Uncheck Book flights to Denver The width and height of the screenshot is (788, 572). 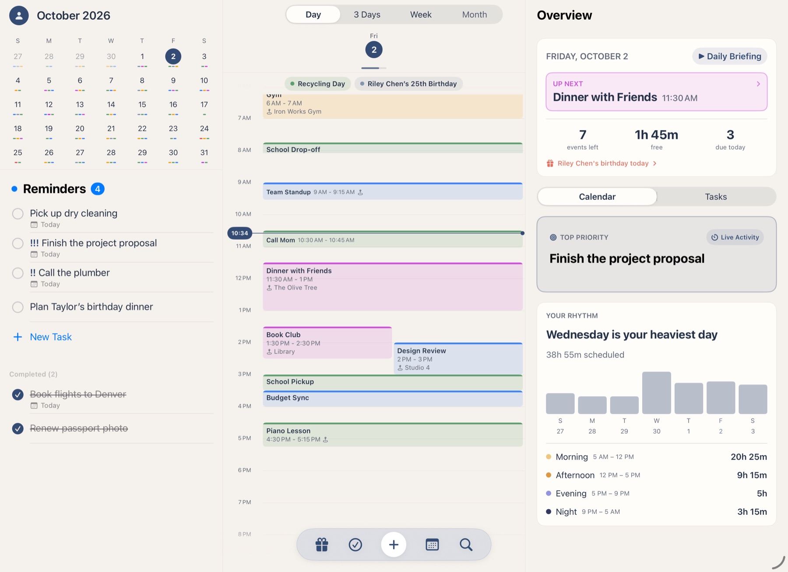click(18, 394)
